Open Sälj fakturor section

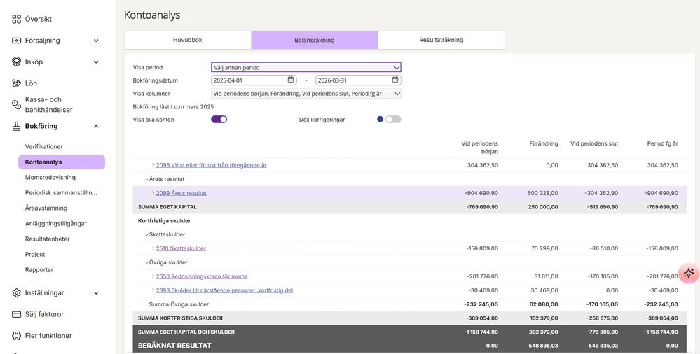pyautogui.click(x=44, y=314)
